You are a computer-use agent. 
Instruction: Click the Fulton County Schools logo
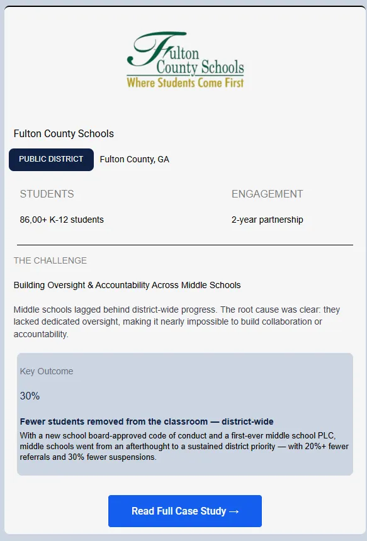coord(186,60)
